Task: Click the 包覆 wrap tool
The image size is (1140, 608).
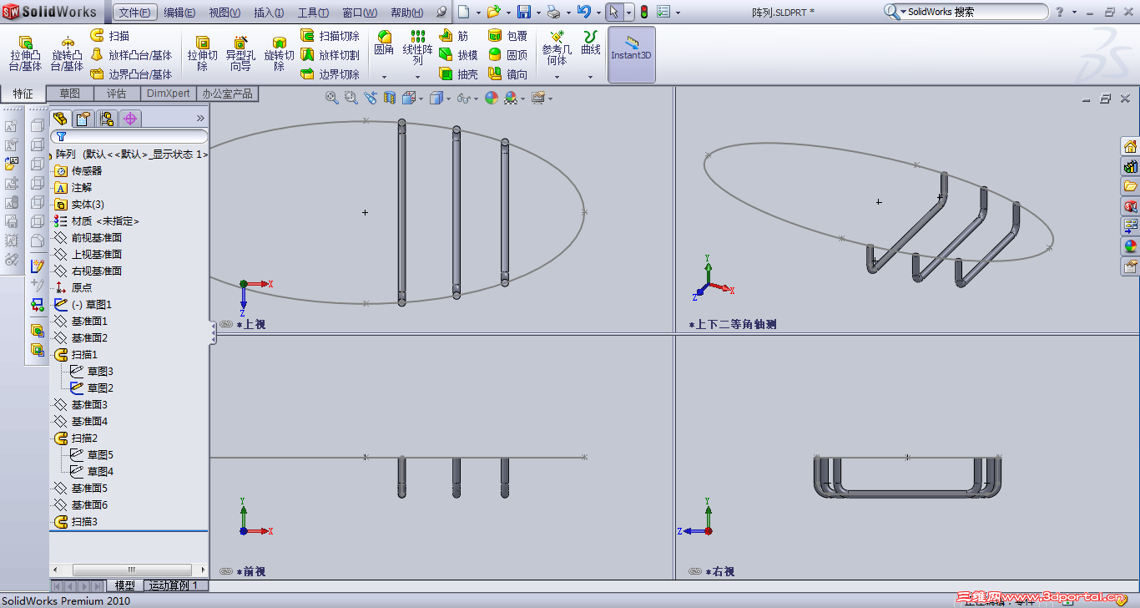Action: click(x=507, y=36)
